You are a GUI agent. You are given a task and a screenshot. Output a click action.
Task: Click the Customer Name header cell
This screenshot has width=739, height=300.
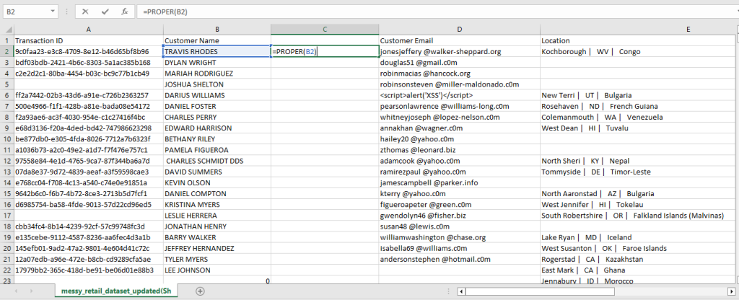tap(217, 40)
